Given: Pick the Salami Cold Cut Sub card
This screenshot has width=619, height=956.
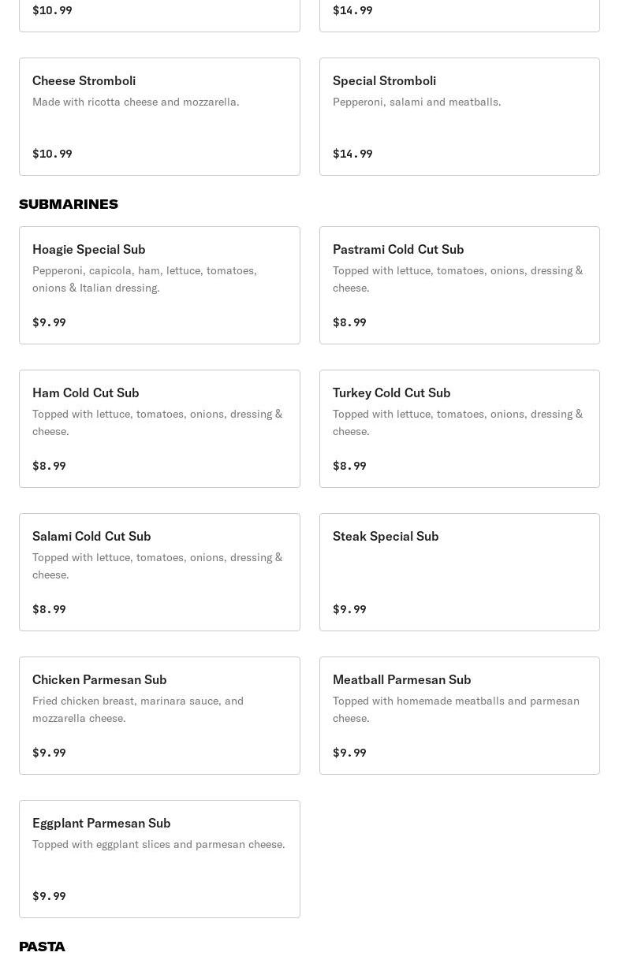Looking at the screenshot, I should point(159,572).
